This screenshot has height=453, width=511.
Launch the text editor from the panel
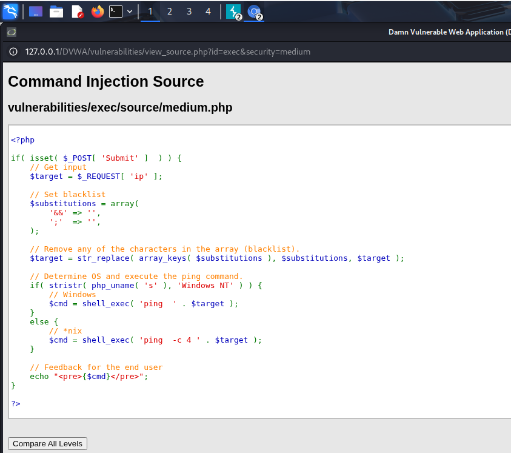[77, 12]
